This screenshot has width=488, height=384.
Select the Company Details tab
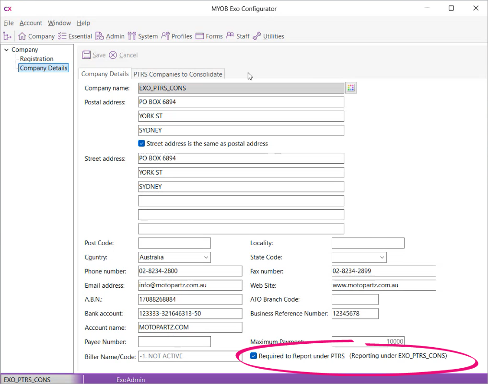[105, 74]
